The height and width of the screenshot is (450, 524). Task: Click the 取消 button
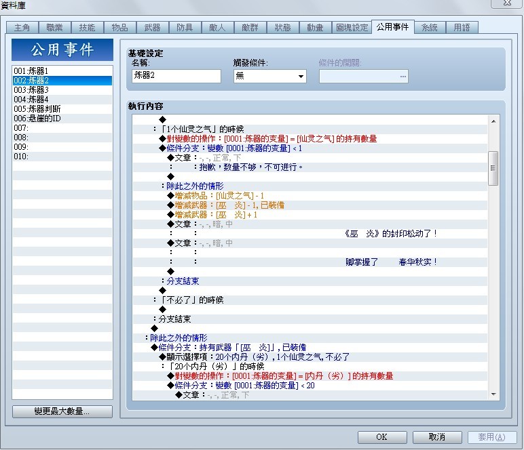437,437
